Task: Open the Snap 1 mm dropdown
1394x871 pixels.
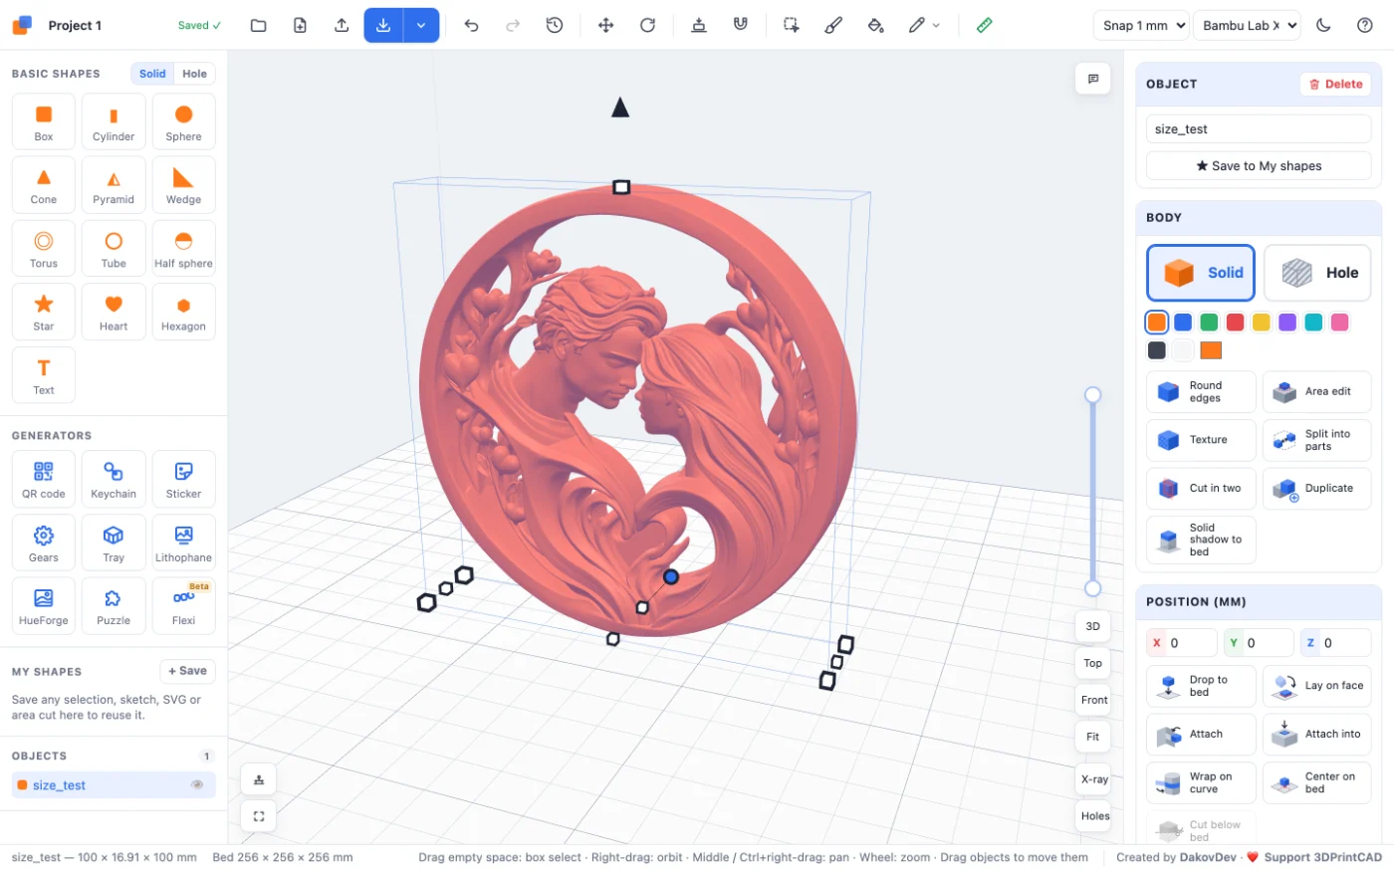Action: (1141, 26)
